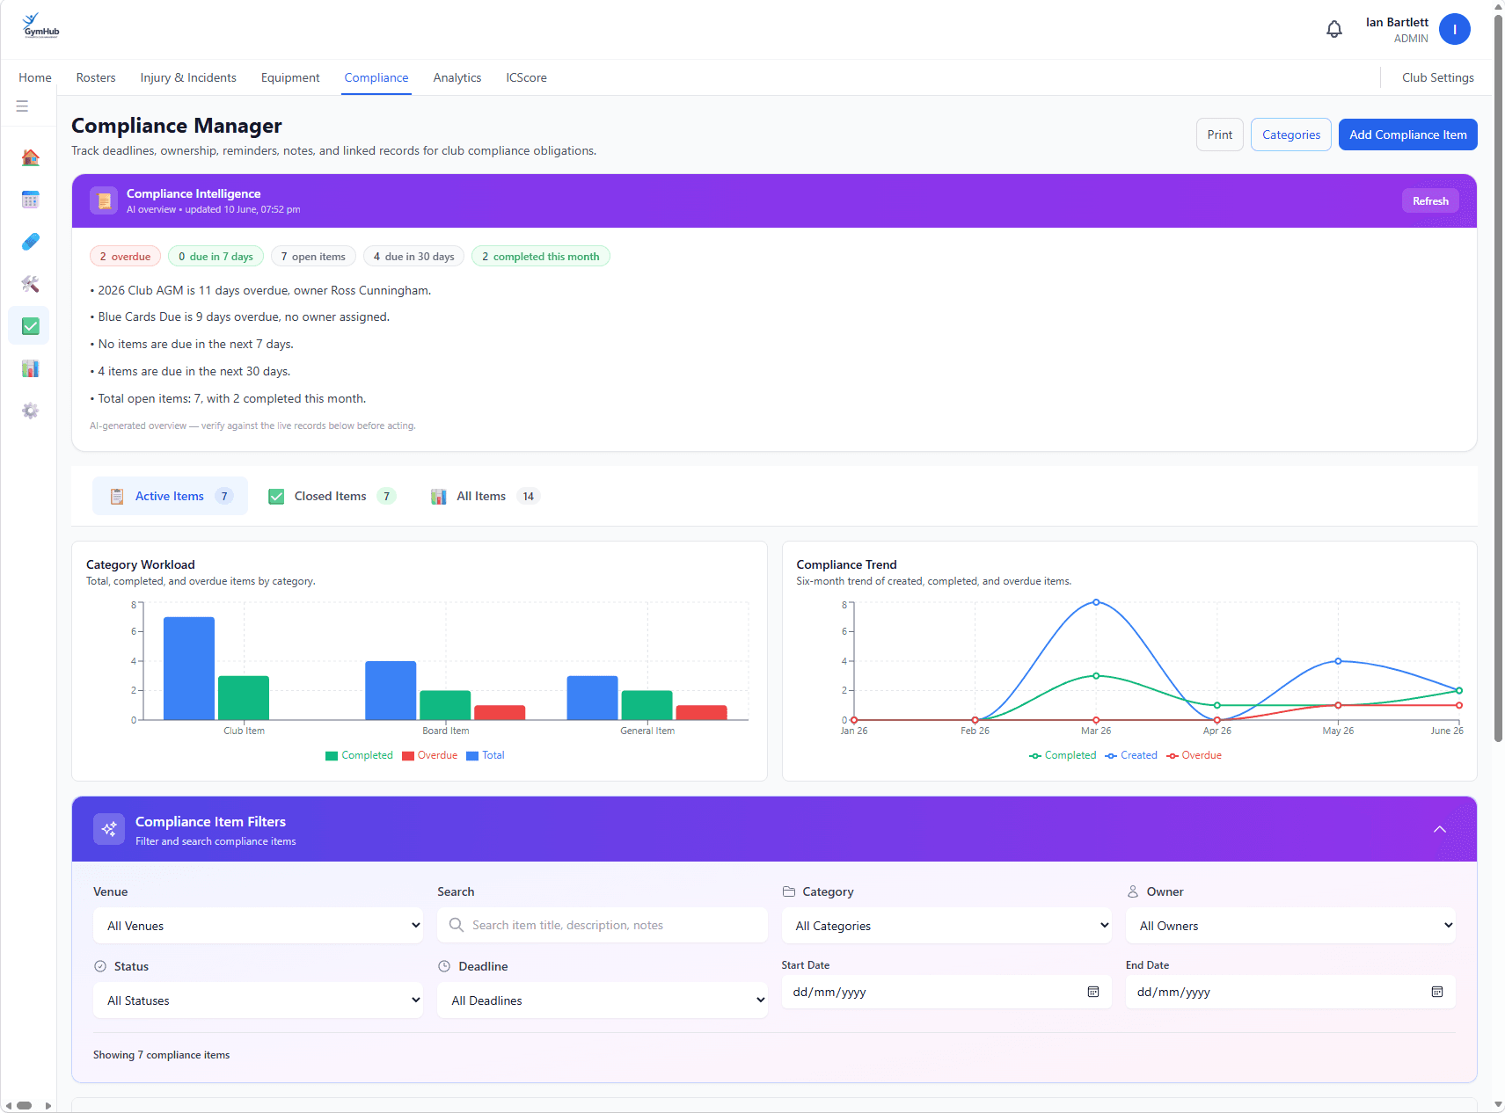Open Injury & Incidents menu

point(188,77)
